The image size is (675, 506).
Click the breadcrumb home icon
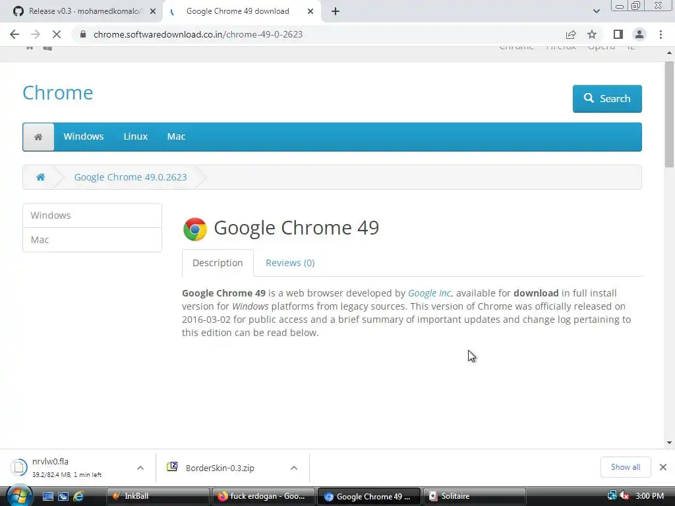pos(40,177)
